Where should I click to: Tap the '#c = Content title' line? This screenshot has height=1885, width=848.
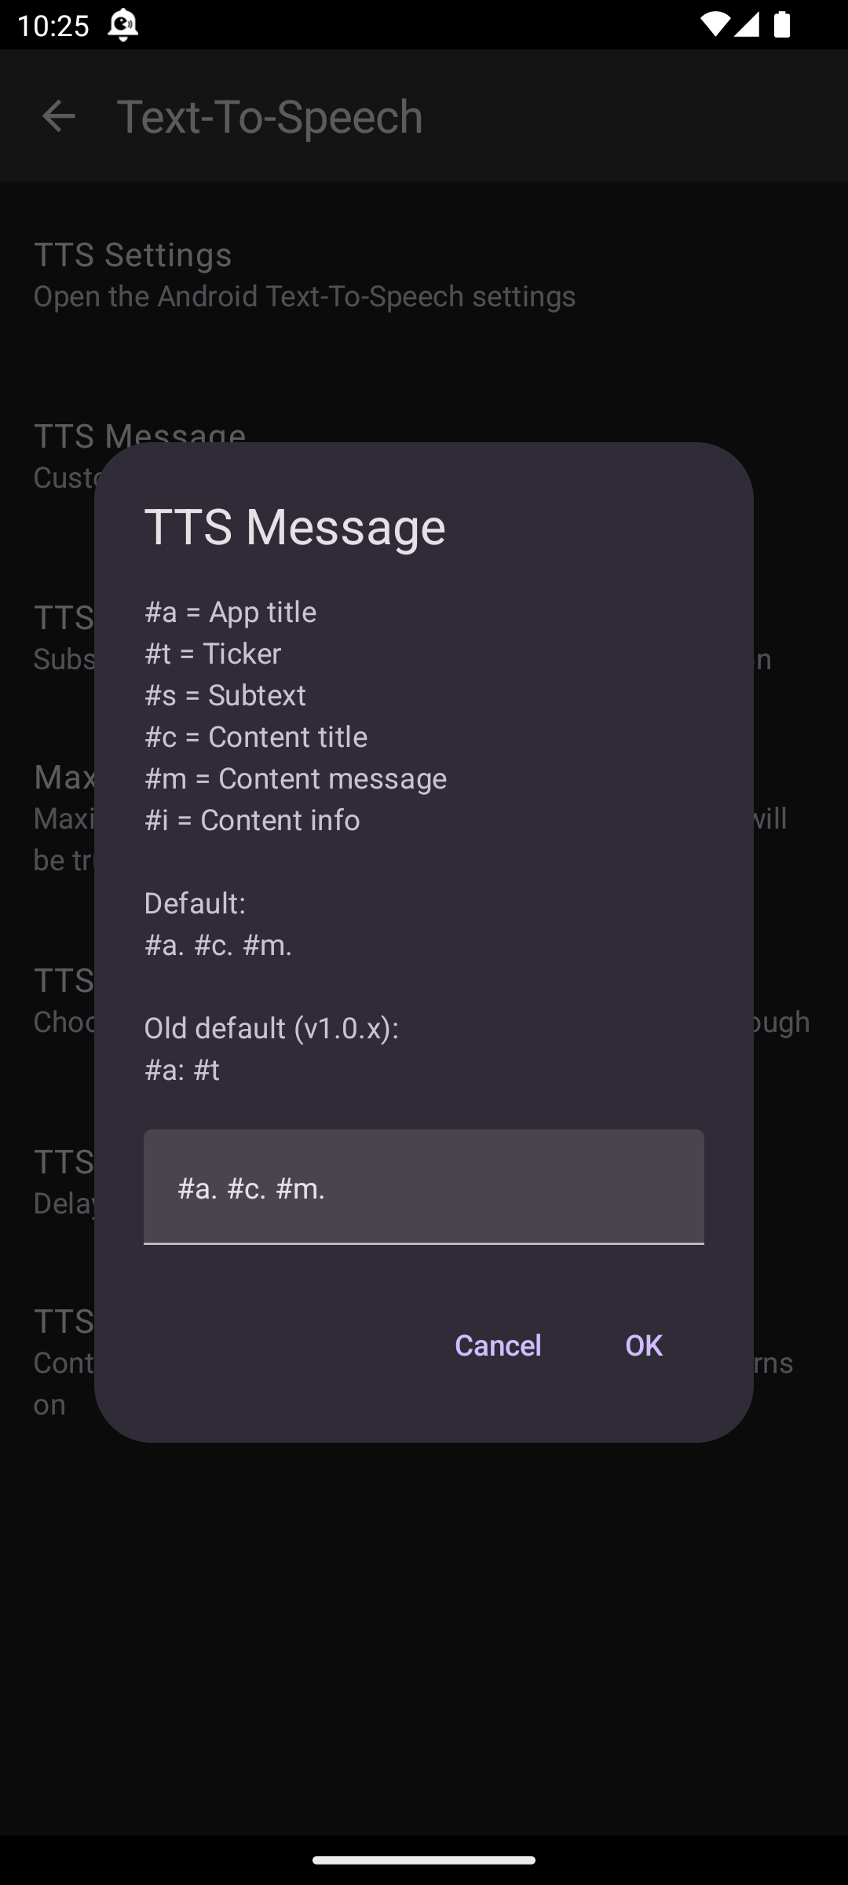tap(256, 737)
